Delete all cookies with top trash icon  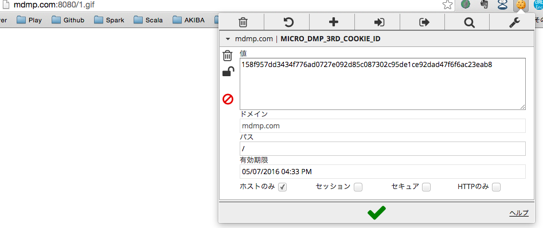click(243, 22)
